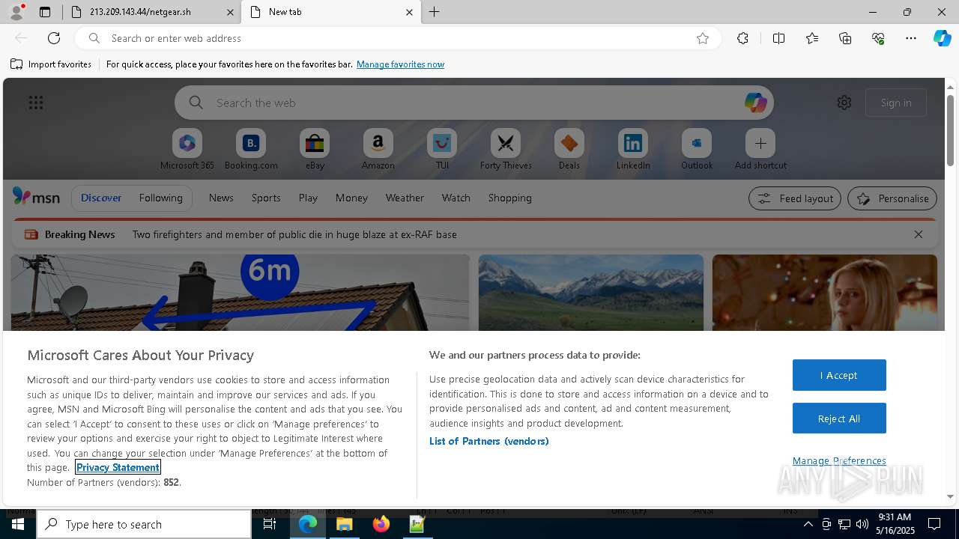This screenshot has height=539, width=959.
Task: Open File Explorer from taskbar
Action: 344,524
